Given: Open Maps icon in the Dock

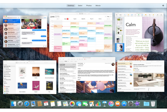Looking at the screenshot, I should pyautogui.click(x=66, y=104).
